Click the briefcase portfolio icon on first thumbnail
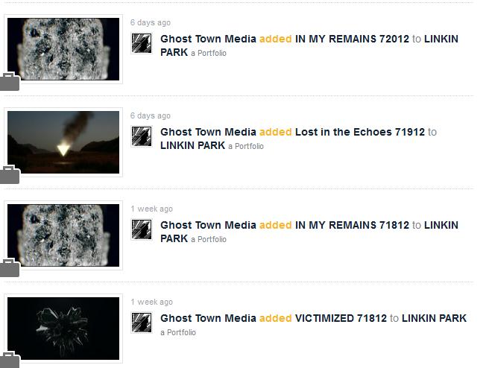Viewport: 486px width, 368px height. pyautogui.click(x=10, y=81)
